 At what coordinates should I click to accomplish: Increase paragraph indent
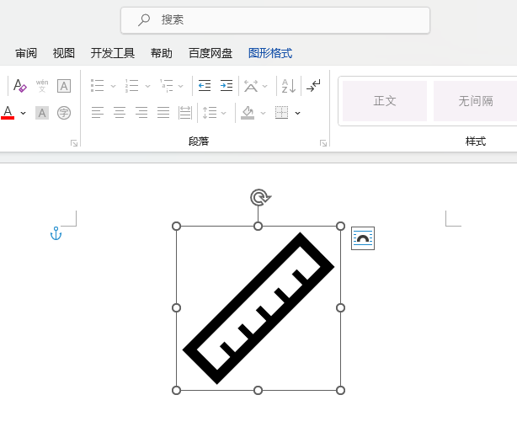tap(227, 86)
